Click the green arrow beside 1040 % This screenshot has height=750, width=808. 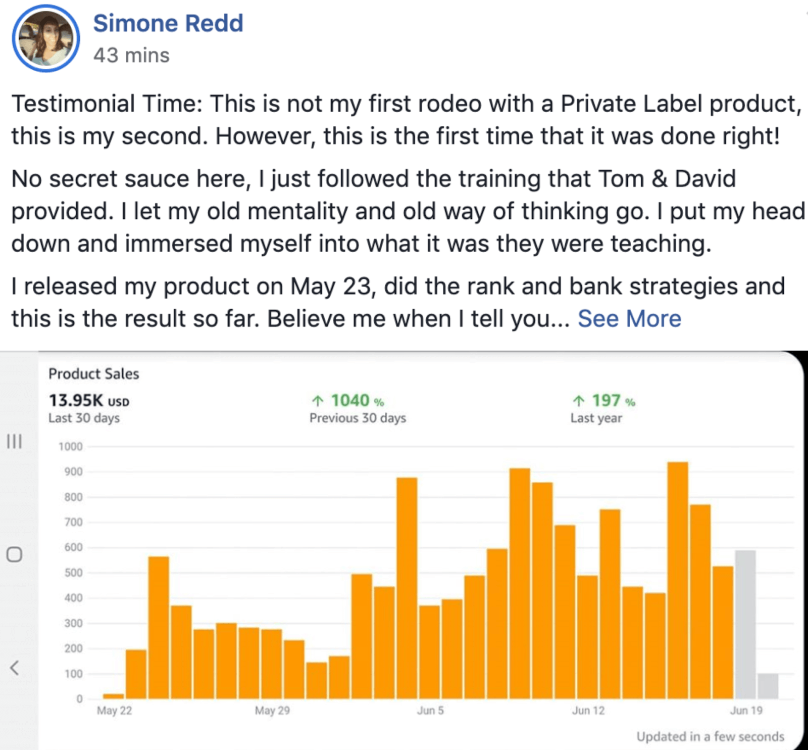click(x=317, y=401)
